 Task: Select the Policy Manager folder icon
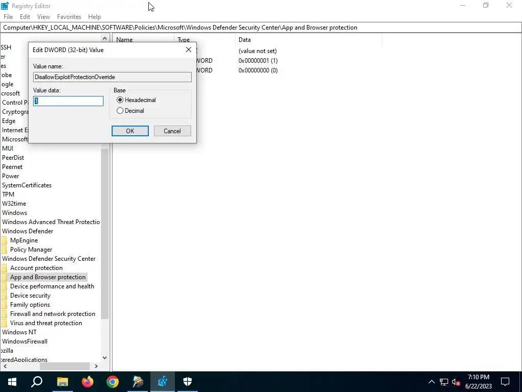click(x=4, y=250)
